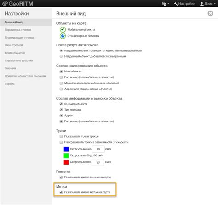Click the blue speed color swatch
Image resolution: width=218 pixels, height=205 pixels.
[x=66, y=149]
